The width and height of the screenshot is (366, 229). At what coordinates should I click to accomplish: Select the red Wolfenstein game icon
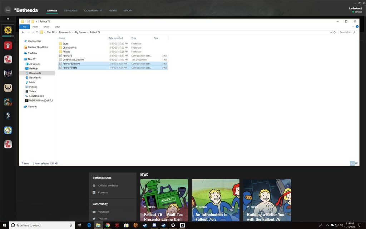pos(8,45)
